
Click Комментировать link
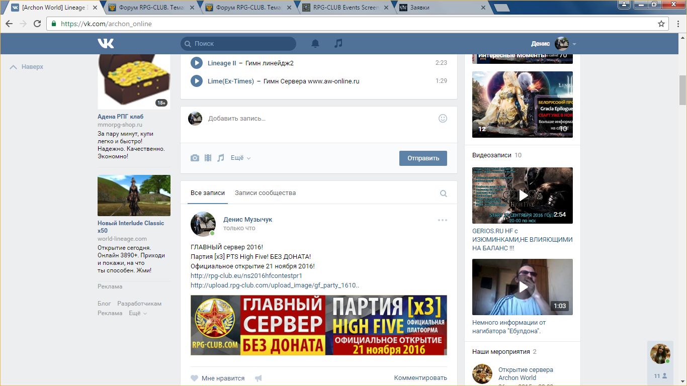[420, 378]
